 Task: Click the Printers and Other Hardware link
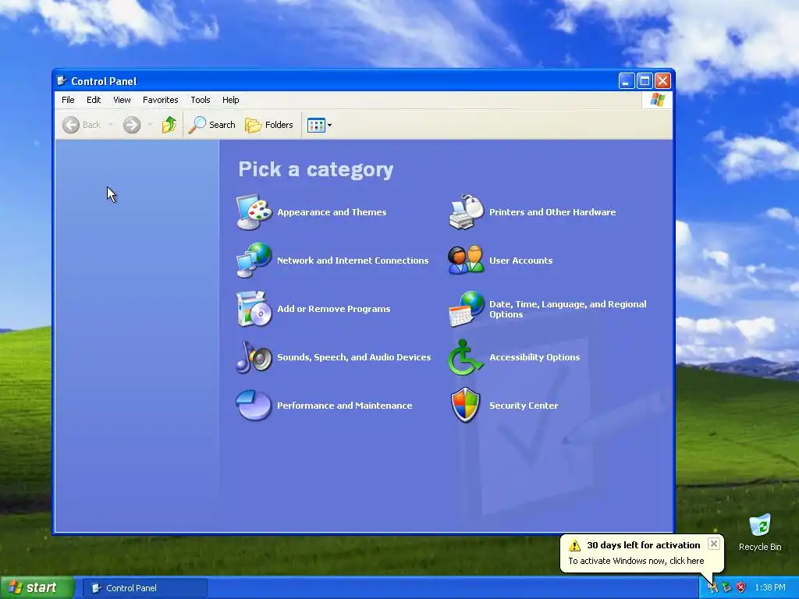point(552,212)
